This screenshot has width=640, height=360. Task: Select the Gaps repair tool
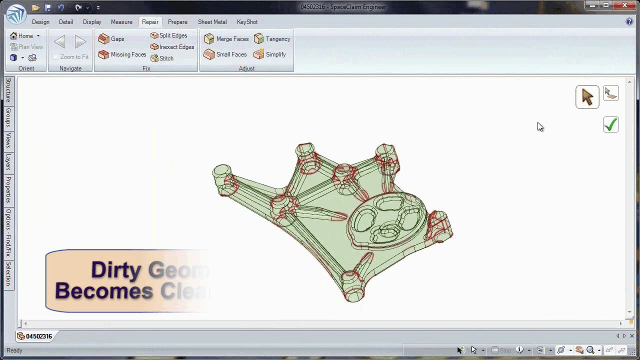pos(111,39)
